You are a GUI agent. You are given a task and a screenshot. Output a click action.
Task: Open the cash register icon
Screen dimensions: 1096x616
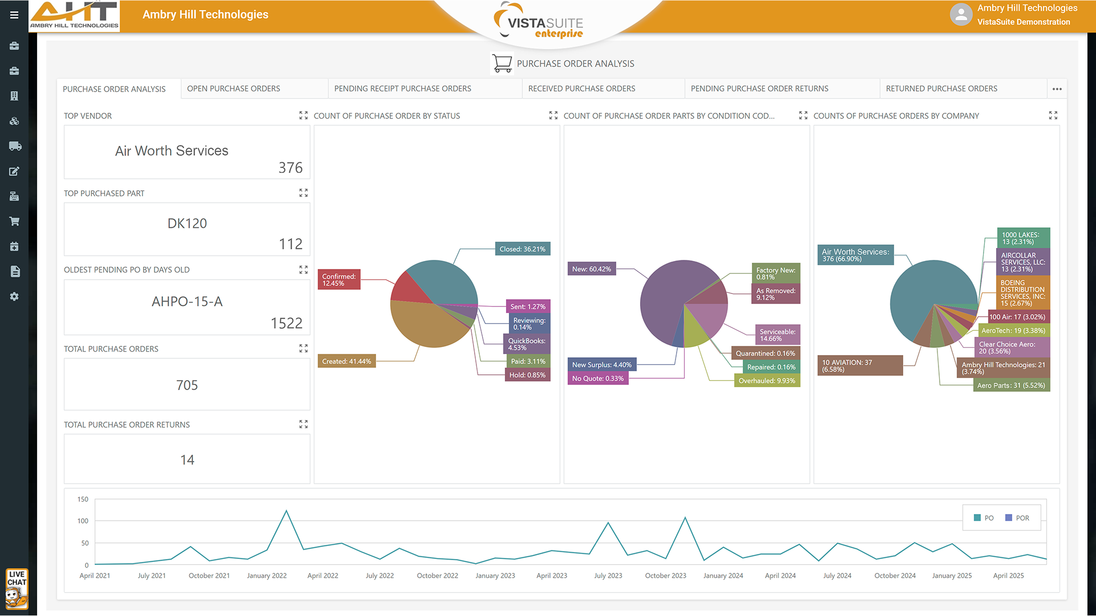tap(14, 196)
